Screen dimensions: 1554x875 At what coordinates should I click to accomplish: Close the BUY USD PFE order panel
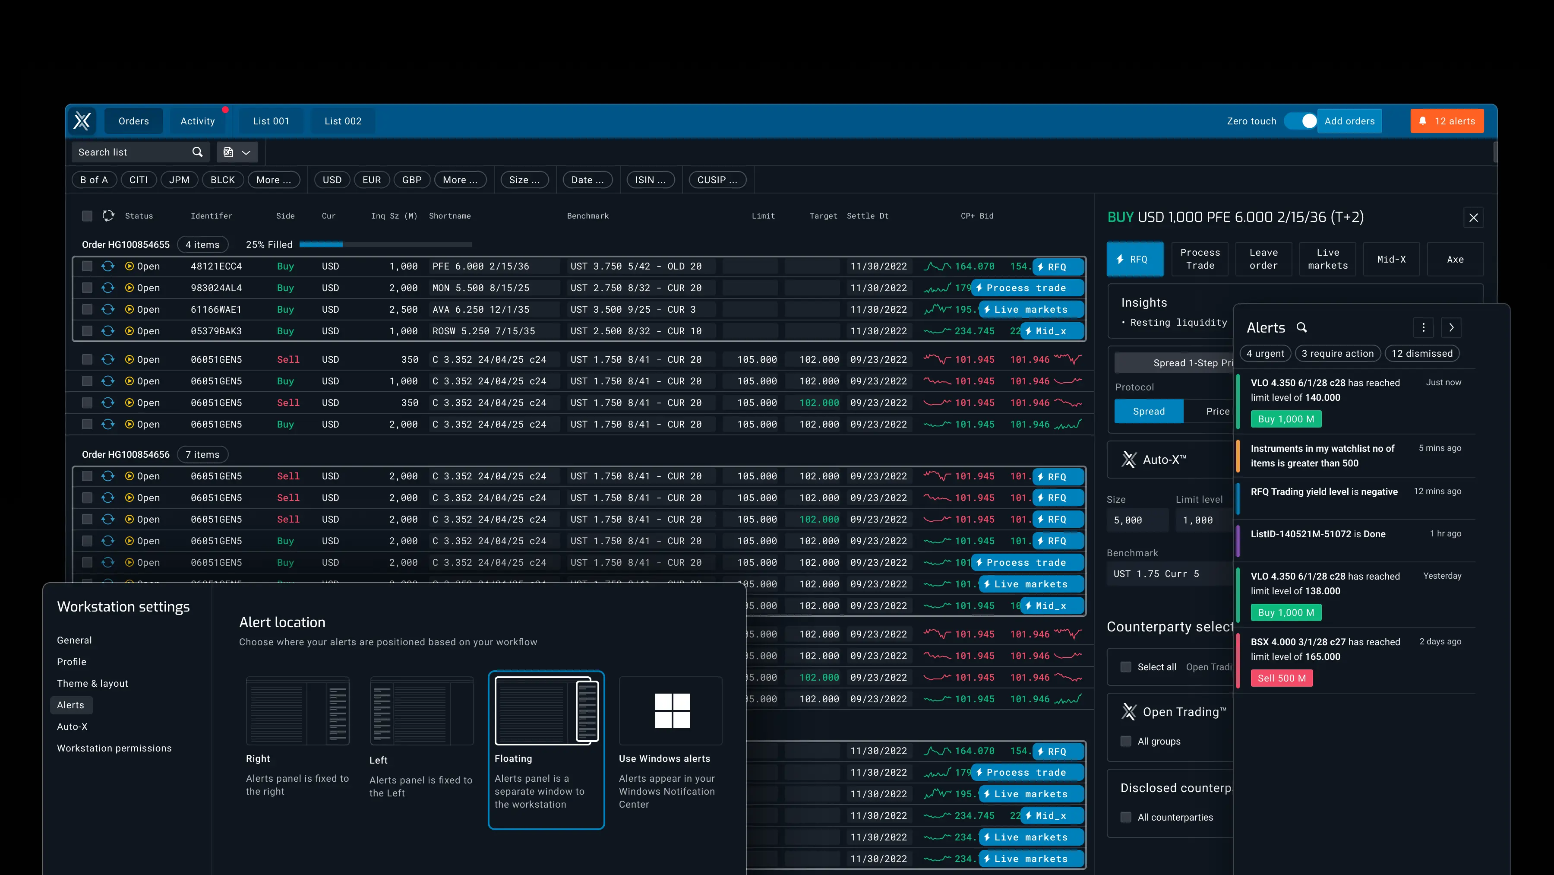click(1474, 217)
